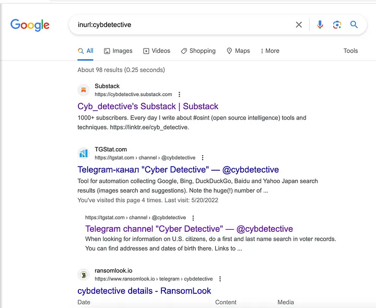Image resolution: width=376 pixels, height=308 pixels.
Task: Select the All results tab
Action: pos(86,51)
